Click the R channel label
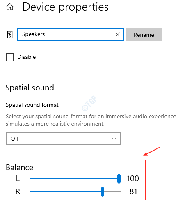This screenshot has width=178, height=207. (x=18, y=191)
